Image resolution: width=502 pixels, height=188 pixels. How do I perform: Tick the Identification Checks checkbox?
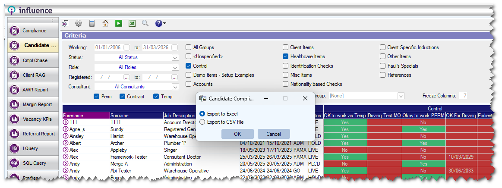point(286,66)
